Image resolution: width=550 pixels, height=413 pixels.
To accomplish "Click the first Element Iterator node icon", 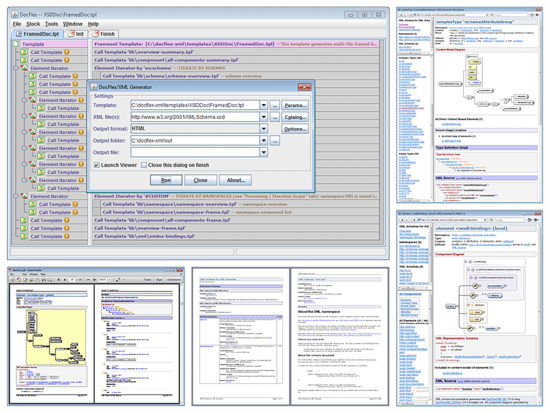I will [x=25, y=68].
